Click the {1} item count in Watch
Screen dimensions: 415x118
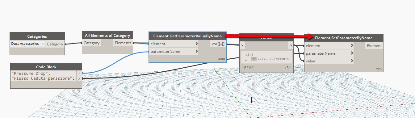pos(287,67)
